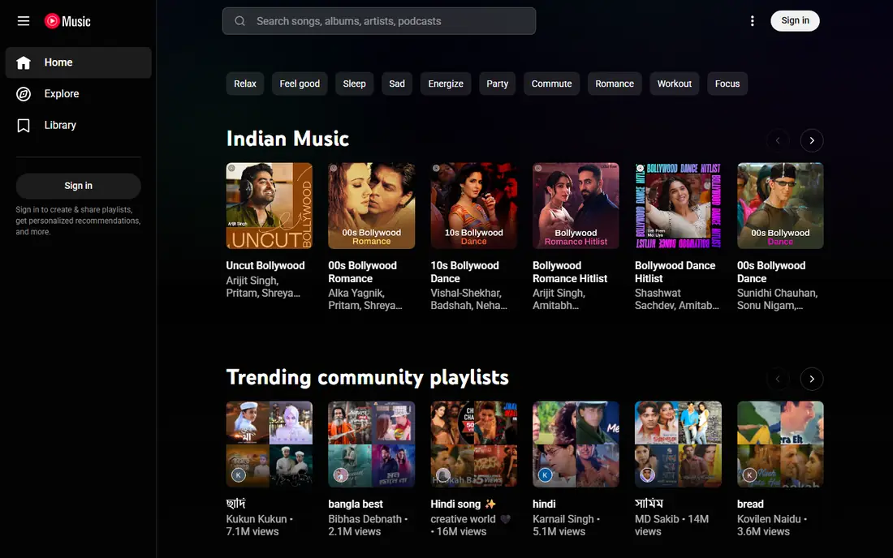Click 'Kovilen Naidu • 3.6M views' text
This screenshot has height=558, width=893.
[x=772, y=525]
